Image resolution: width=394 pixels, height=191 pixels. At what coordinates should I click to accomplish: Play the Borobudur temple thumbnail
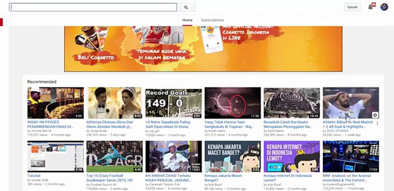292,103
